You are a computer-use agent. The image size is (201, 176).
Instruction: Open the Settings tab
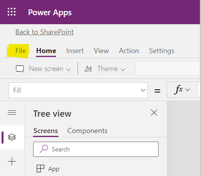(x=162, y=51)
